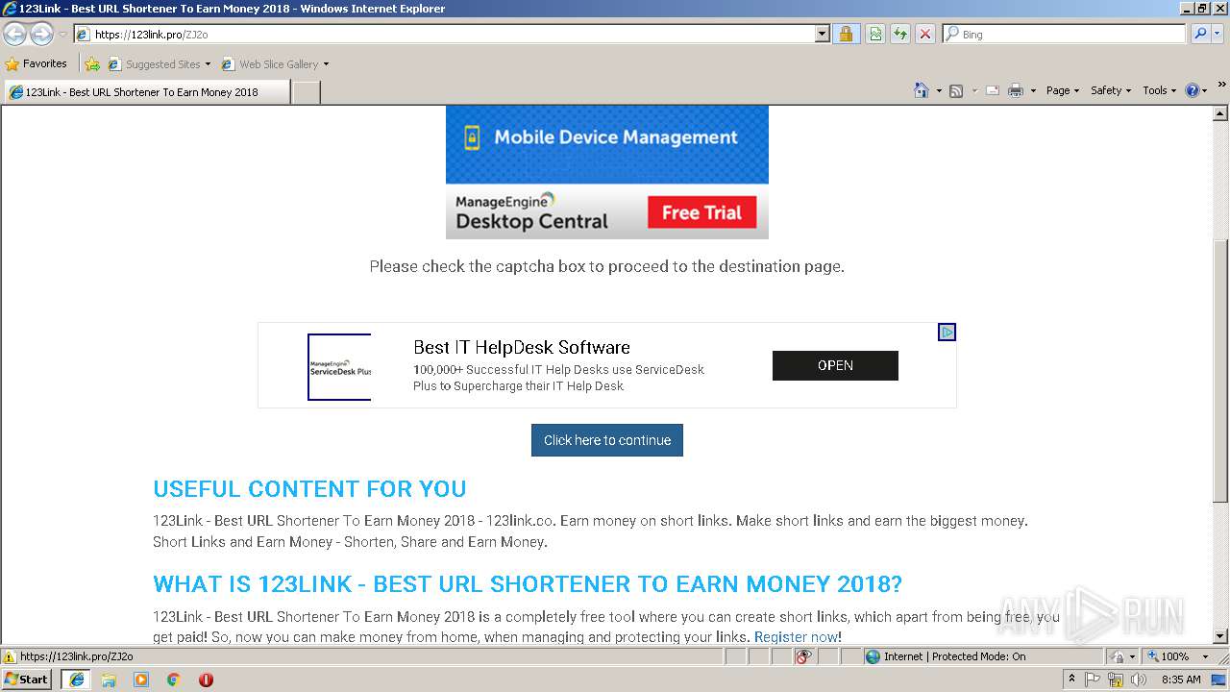Click the Refresh page icon
The image size is (1230, 692).
point(899,34)
